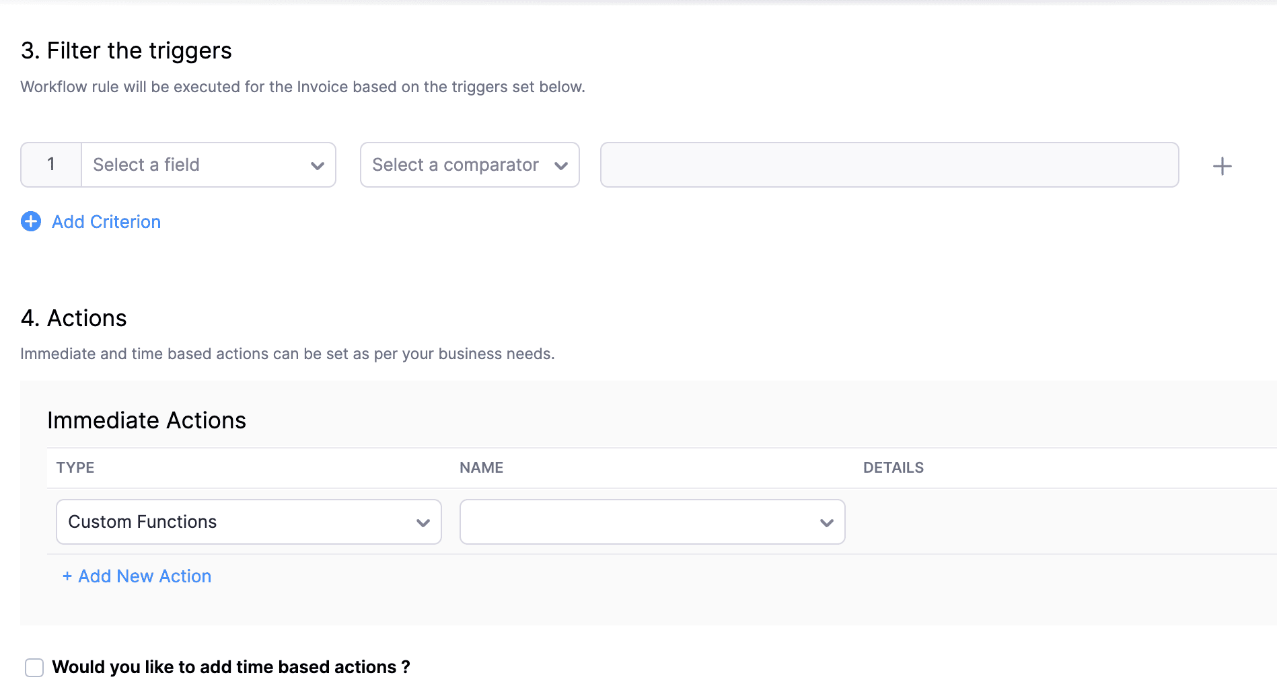Click the NAME column header
The height and width of the screenshot is (698, 1277).
pos(481,468)
